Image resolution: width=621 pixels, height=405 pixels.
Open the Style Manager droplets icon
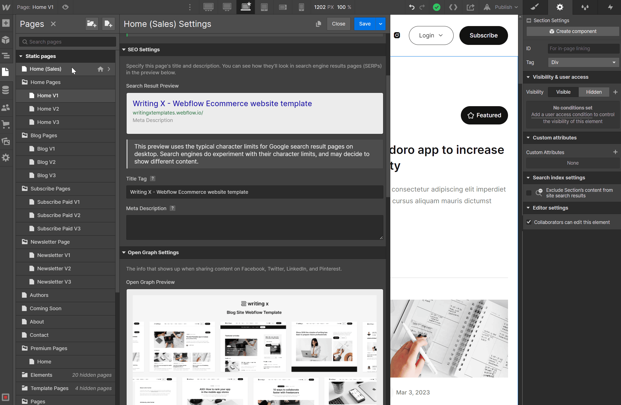(585, 7)
